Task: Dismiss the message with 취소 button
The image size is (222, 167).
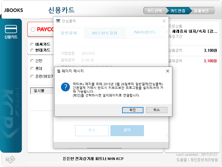Action: click(x=157, y=110)
